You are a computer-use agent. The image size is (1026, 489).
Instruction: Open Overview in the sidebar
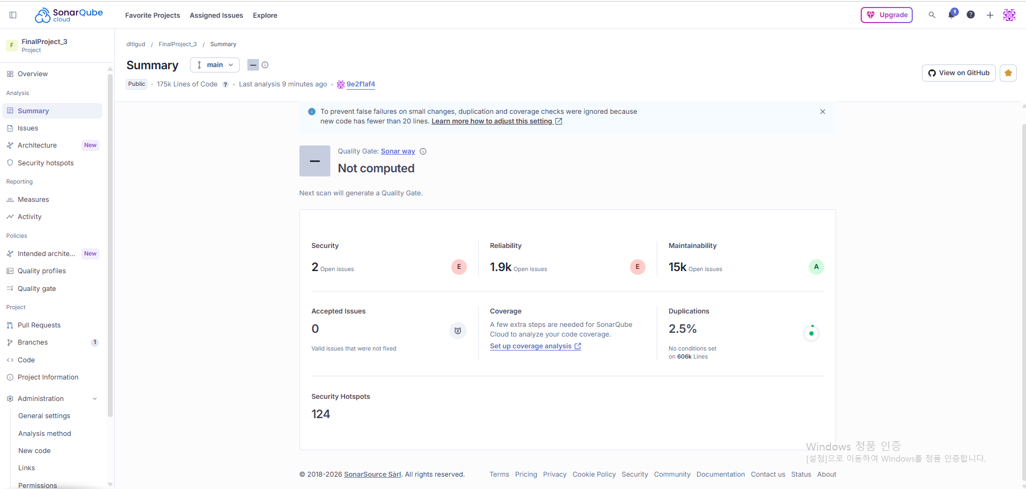(52, 74)
